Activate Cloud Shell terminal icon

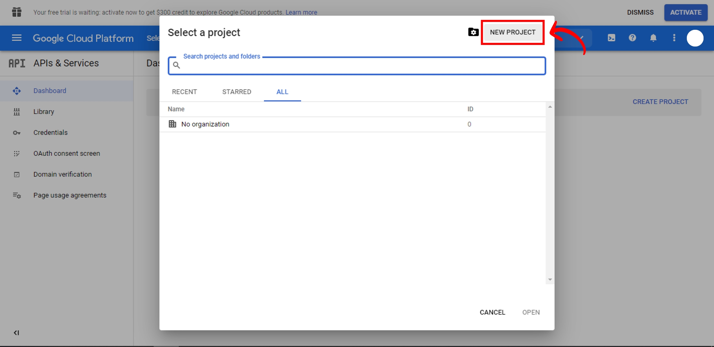[x=611, y=38]
